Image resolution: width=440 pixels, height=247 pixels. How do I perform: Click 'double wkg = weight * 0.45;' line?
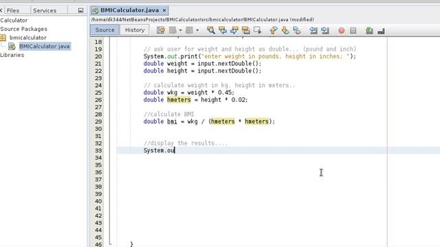point(189,93)
